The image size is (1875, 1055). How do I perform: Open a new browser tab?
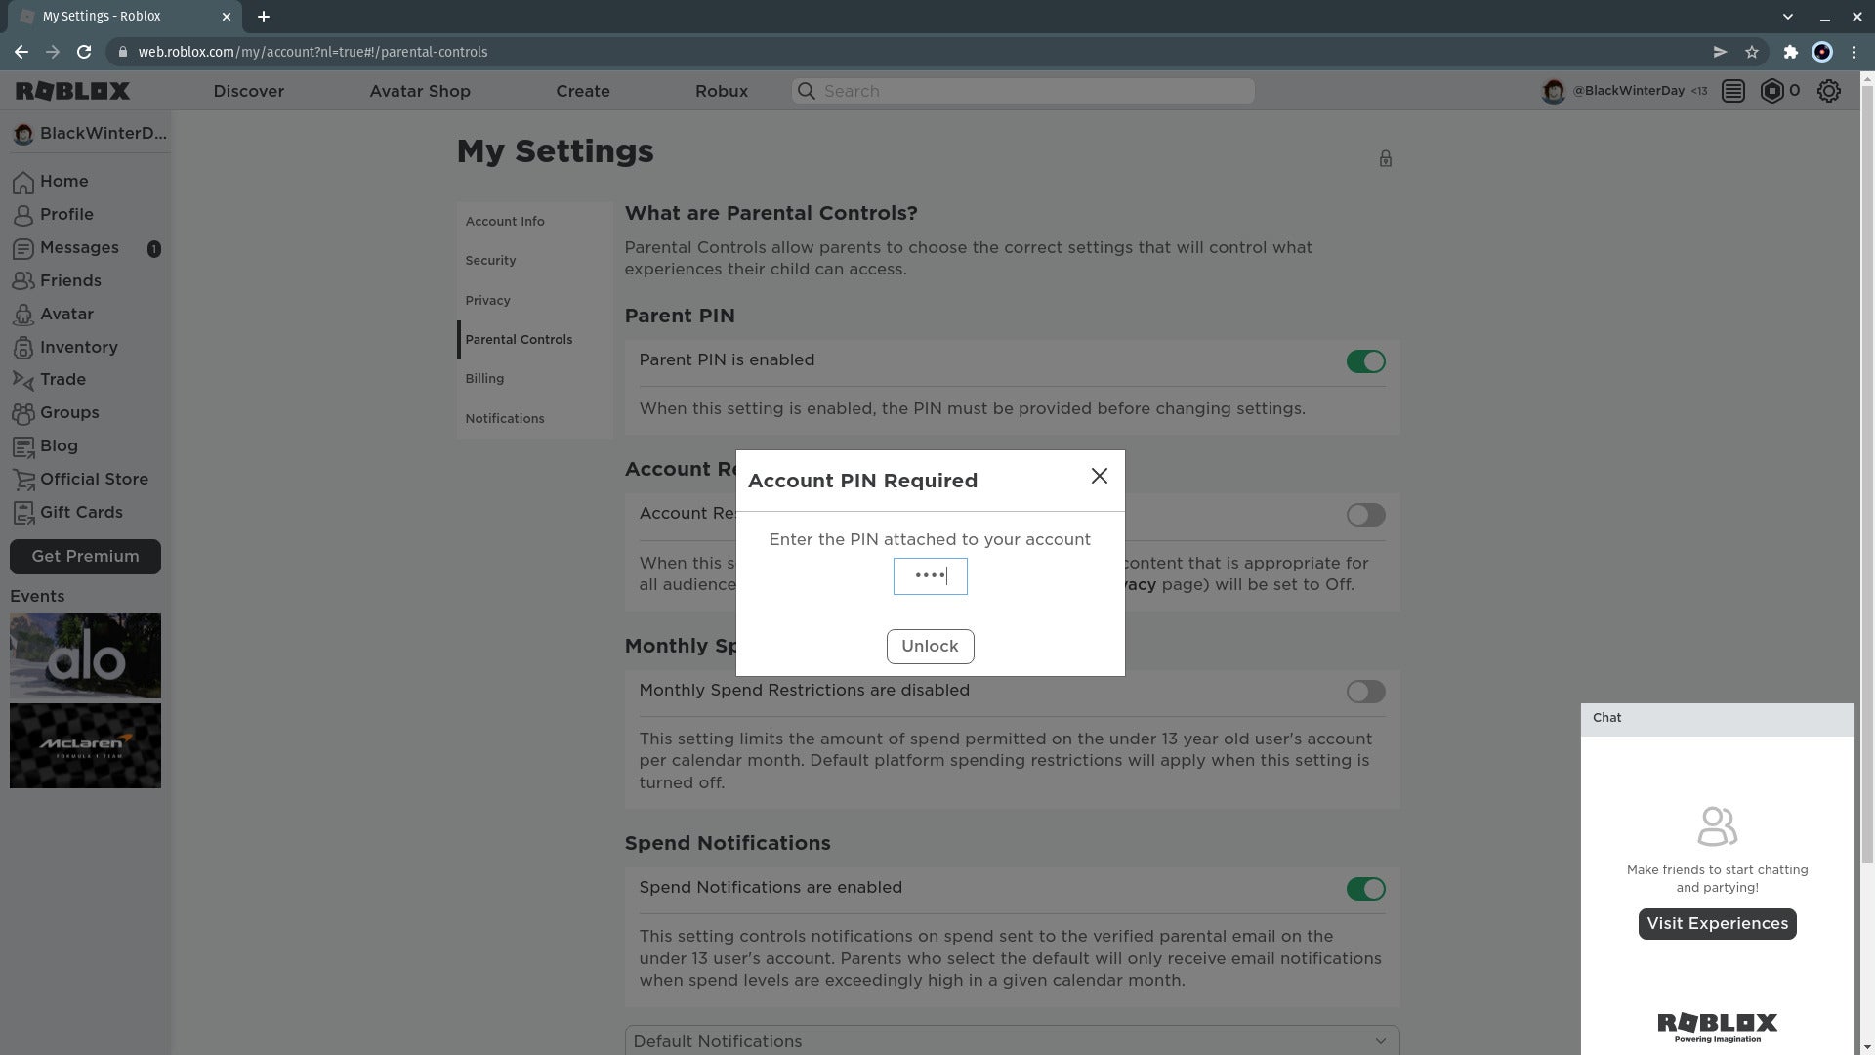tap(264, 17)
